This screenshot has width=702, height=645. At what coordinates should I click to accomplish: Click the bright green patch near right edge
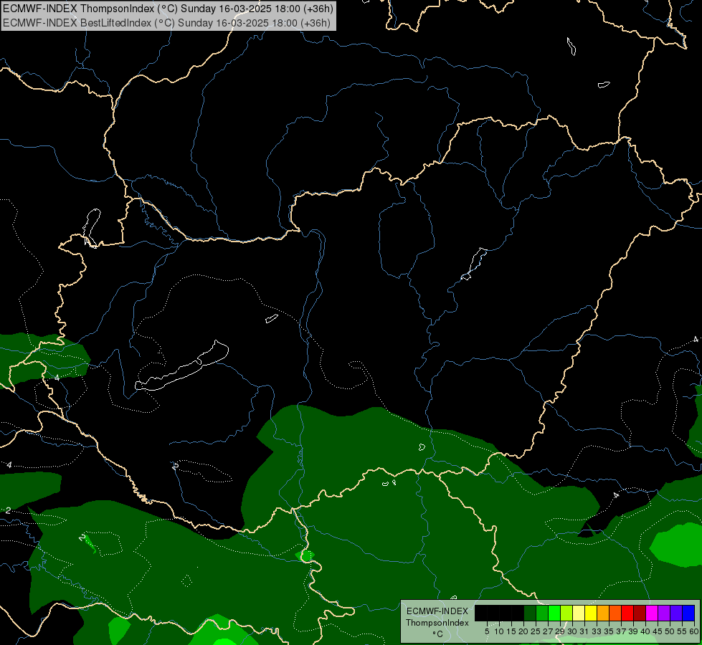point(677,544)
